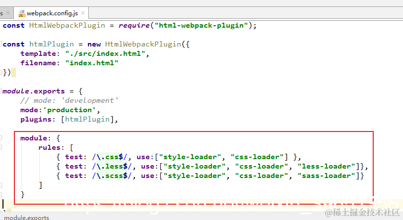Click the template property key

(x=38, y=53)
